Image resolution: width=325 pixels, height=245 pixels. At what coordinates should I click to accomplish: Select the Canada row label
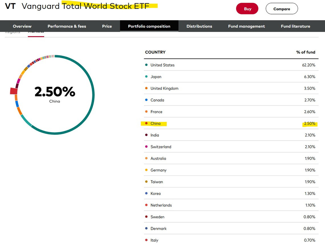click(x=157, y=100)
